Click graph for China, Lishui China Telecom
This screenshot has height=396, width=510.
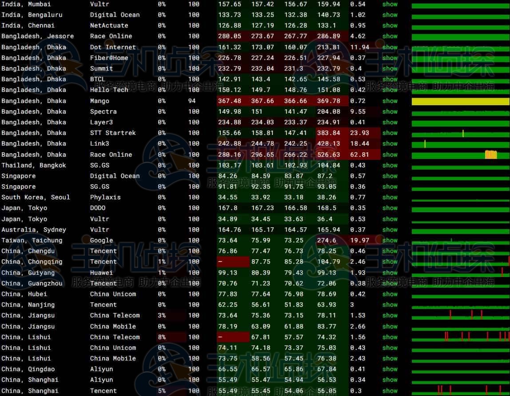coord(460,337)
